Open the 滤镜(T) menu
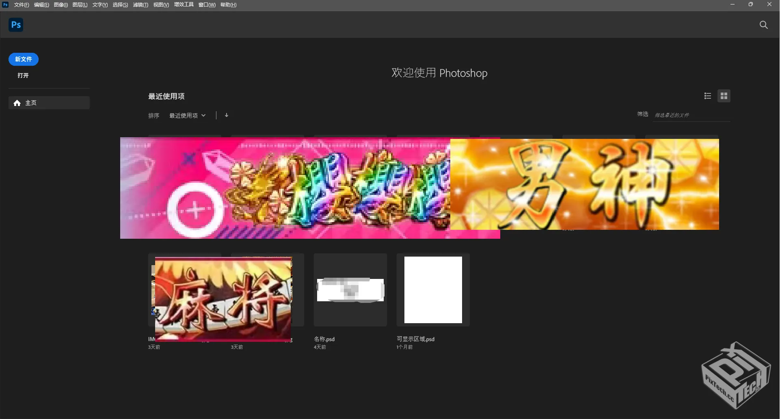The image size is (780, 419). point(140,5)
